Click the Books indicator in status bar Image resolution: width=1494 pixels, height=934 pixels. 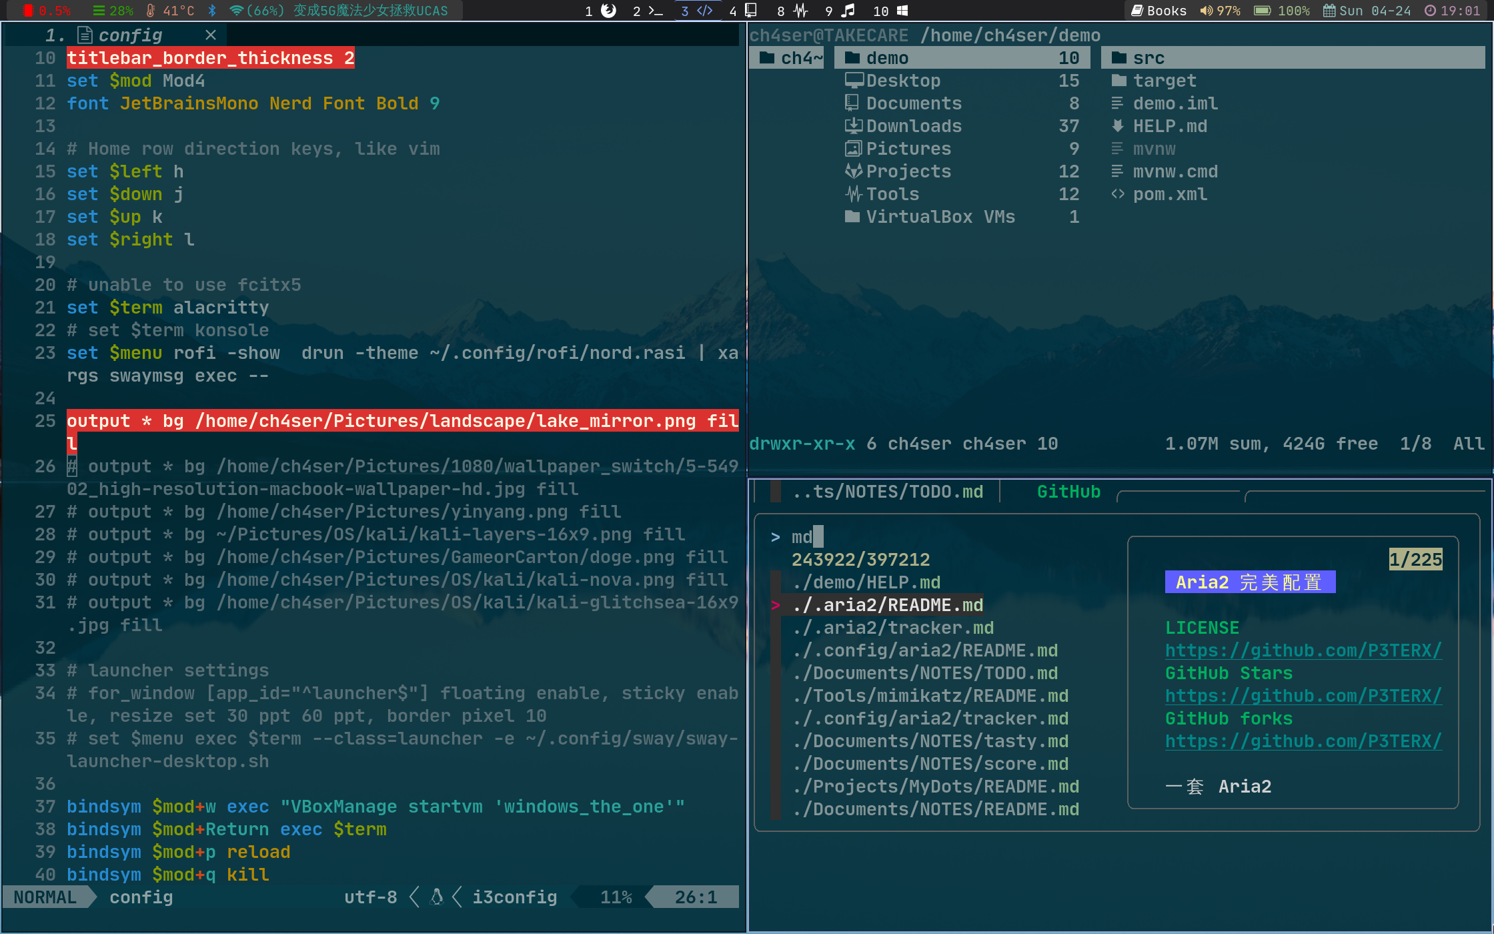click(x=1159, y=11)
